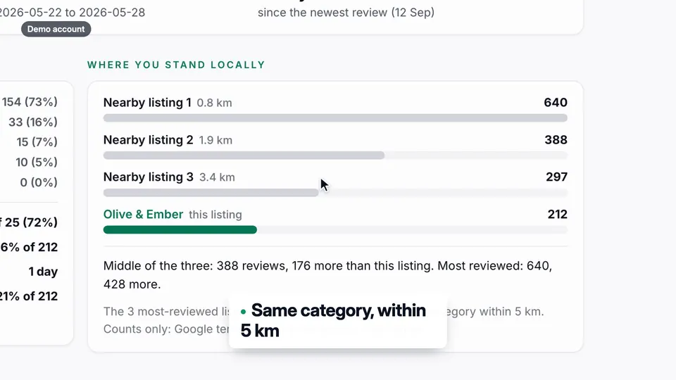Click the '1 day' statistic
Viewport: 676px width, 380px height.
[x=43, y=272]
